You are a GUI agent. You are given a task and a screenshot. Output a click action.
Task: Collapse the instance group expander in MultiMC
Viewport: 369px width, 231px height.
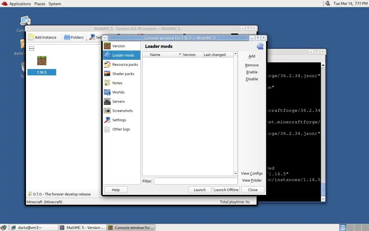click(32, 49)
